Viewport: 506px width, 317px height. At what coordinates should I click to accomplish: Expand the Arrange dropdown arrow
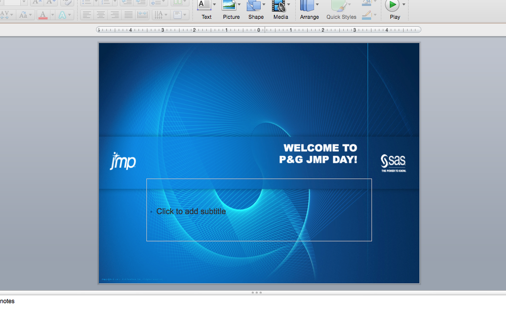pyautogui.click(x=317, y=5)
